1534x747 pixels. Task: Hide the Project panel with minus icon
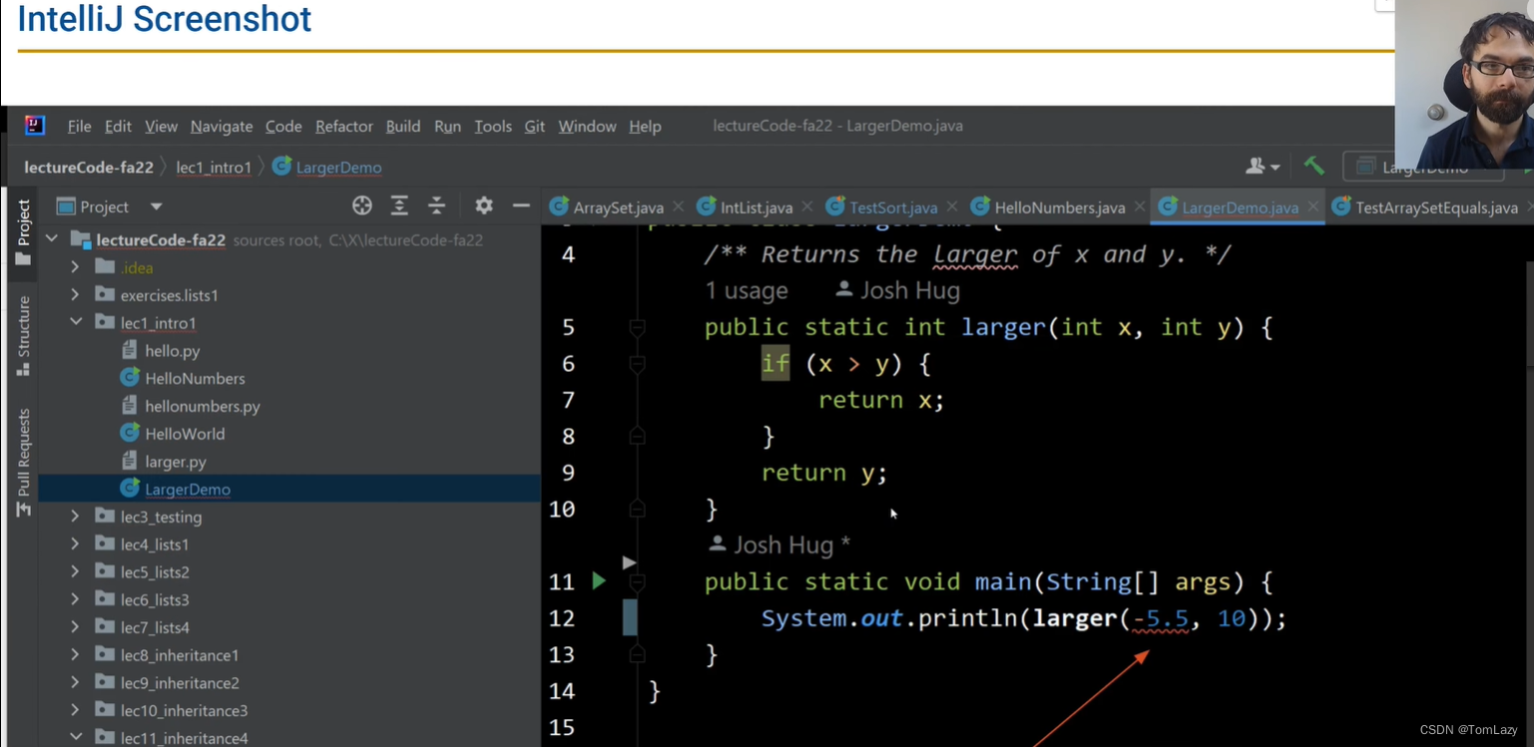click(x=521, y=205)
